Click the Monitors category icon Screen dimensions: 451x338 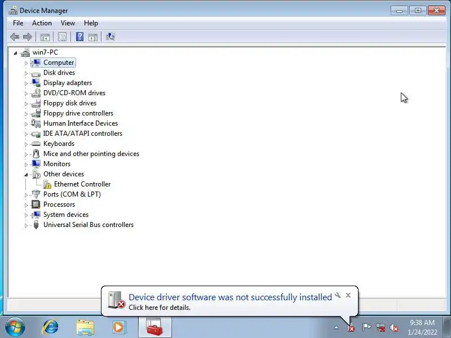pos(36,164)
